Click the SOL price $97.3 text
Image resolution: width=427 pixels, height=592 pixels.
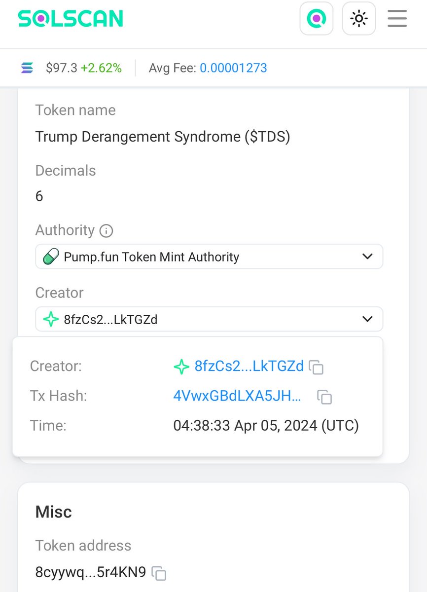pyautogui.click(x=62, y=68)
